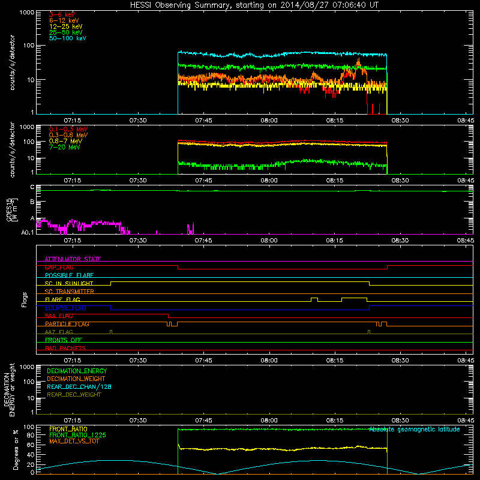Image resolution: width=480 pixels, height=480 pixels.
Task: Select the GAP_FLAG label
Action: [x=59, y=267]
